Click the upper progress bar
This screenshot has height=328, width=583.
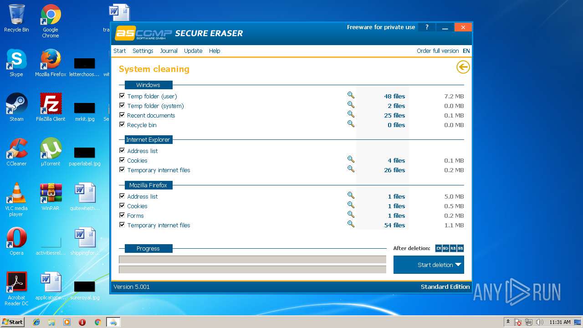coord(252,260)
